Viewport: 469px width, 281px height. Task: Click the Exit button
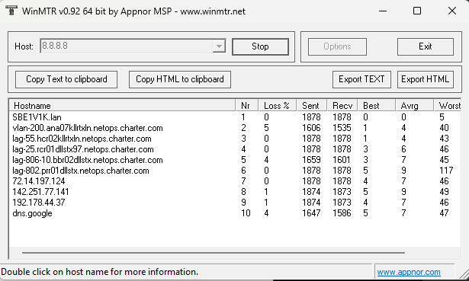[426, 46]
